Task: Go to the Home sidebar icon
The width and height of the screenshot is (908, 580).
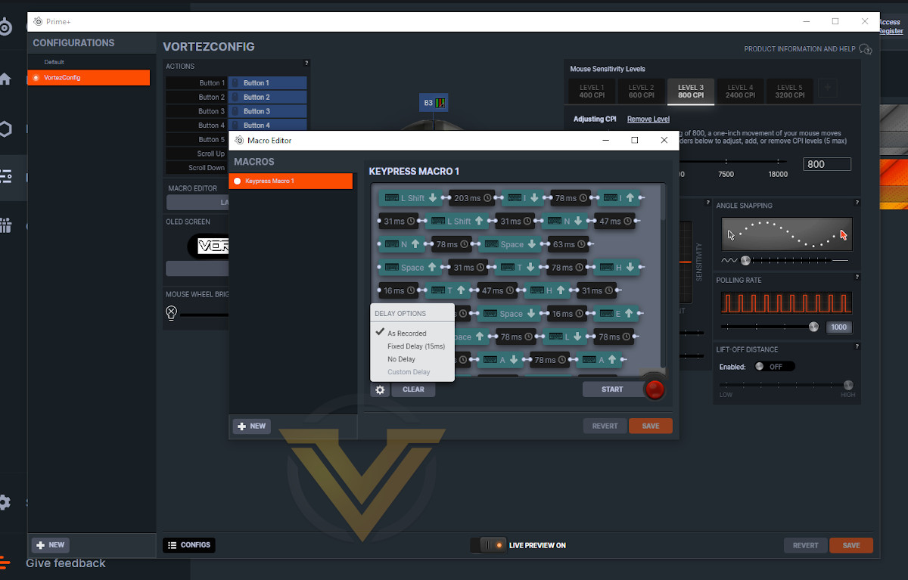Action: point(5,79)
